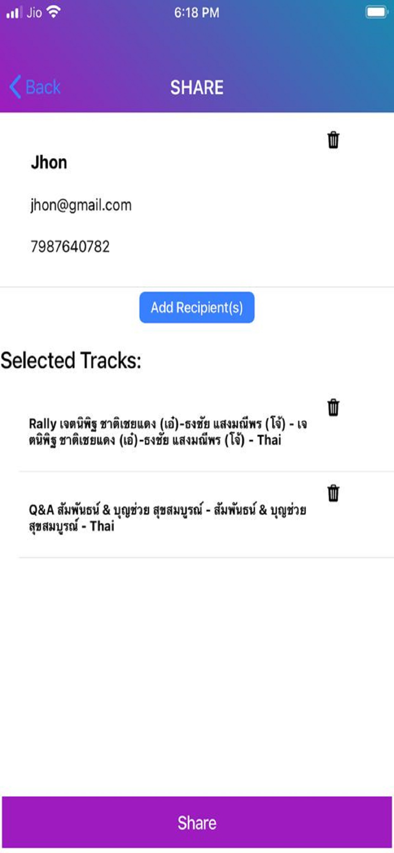Tap the purple Share button
The width and height of the screenshot is (394, 853).
pos(197,823)
